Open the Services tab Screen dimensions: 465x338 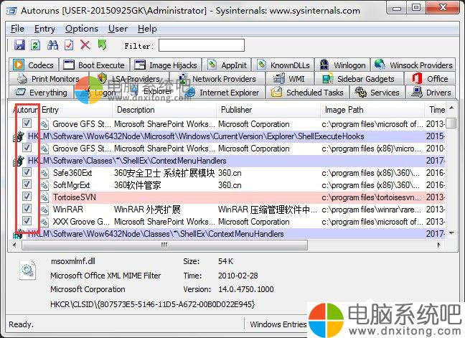(x=377, y=92)
